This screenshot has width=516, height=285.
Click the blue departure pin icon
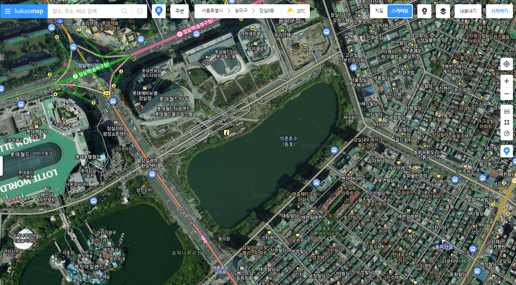tap(158, 11)
